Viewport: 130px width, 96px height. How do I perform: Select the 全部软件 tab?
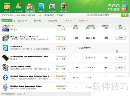7,21
